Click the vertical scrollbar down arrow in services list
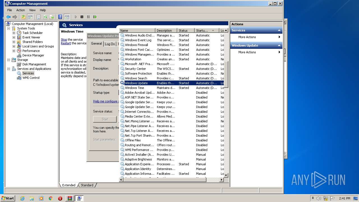359x202 pixels. 226,175
